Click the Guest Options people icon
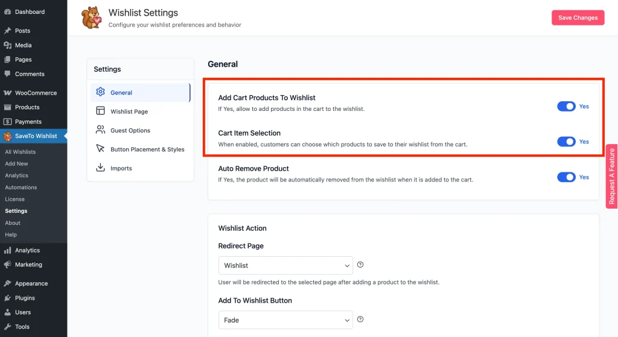This screenshot has height=337, width=618. point(101,130)
